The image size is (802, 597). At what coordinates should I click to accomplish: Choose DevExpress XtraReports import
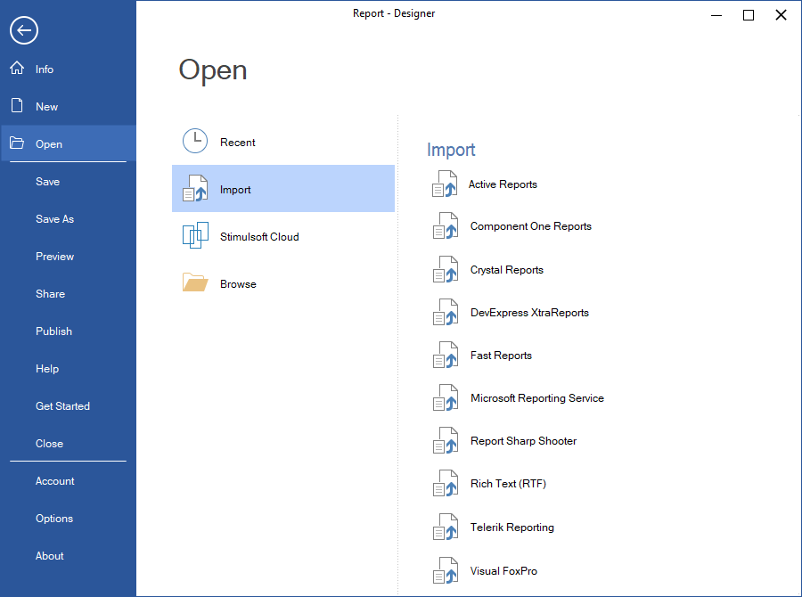[x=529, y=313]
